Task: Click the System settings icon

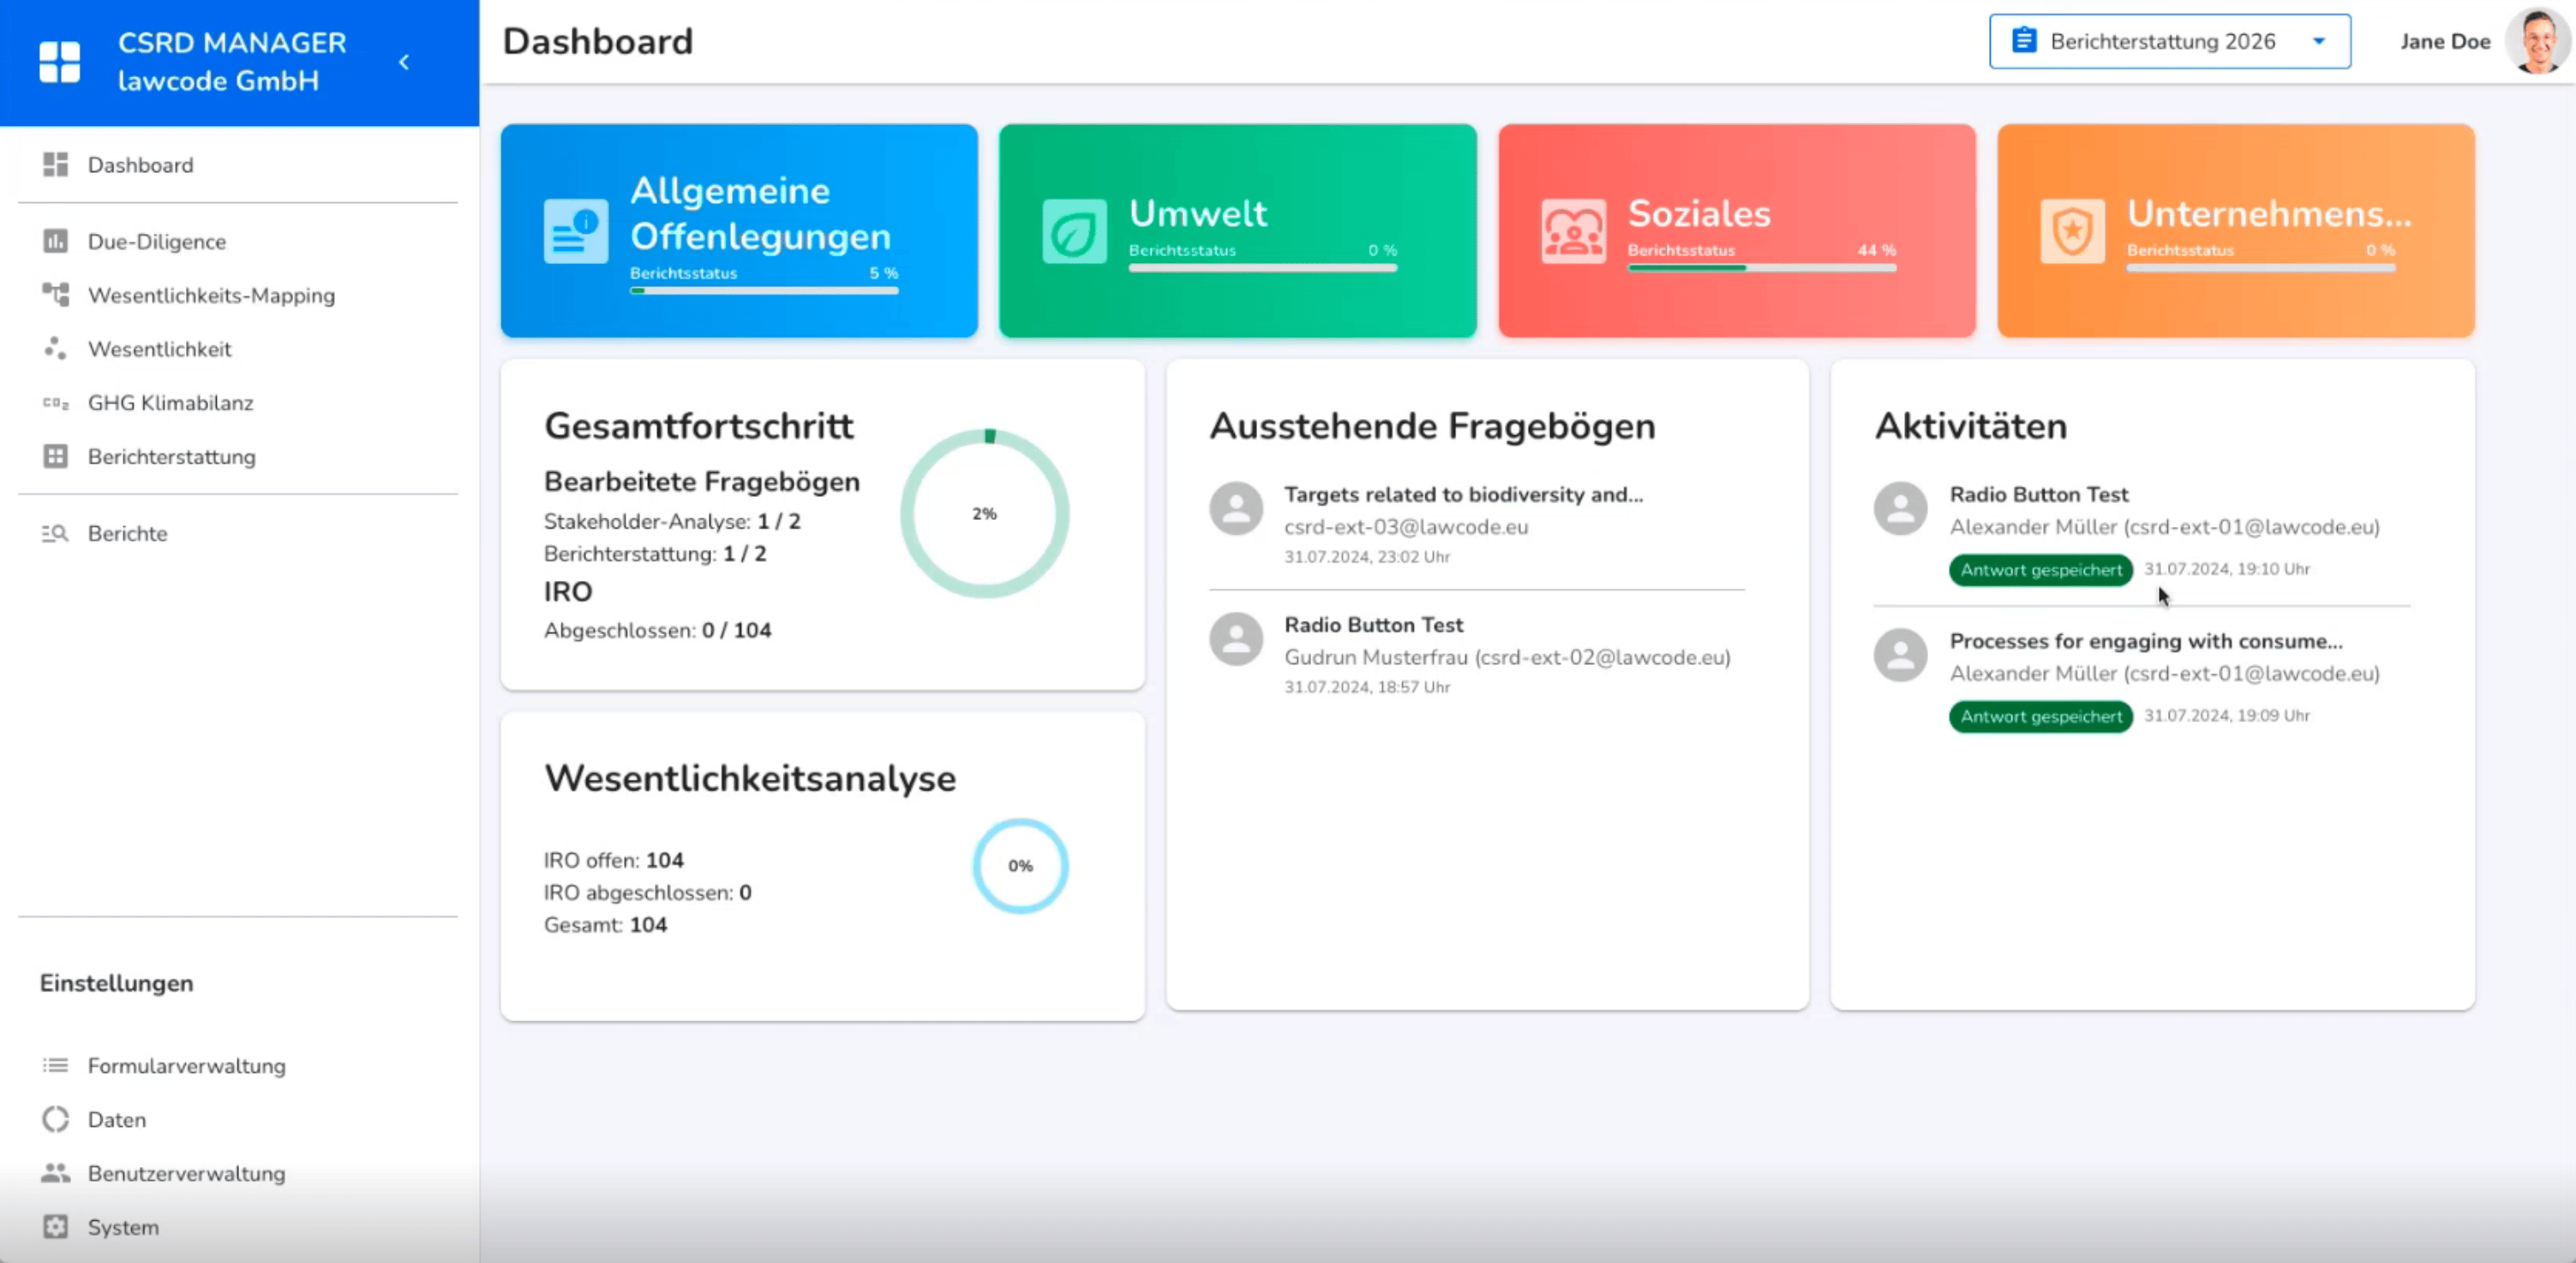Action: coord(55,1227)
